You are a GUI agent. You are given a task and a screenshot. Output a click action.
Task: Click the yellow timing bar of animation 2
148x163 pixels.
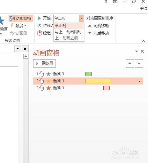(x=98, y=81)
